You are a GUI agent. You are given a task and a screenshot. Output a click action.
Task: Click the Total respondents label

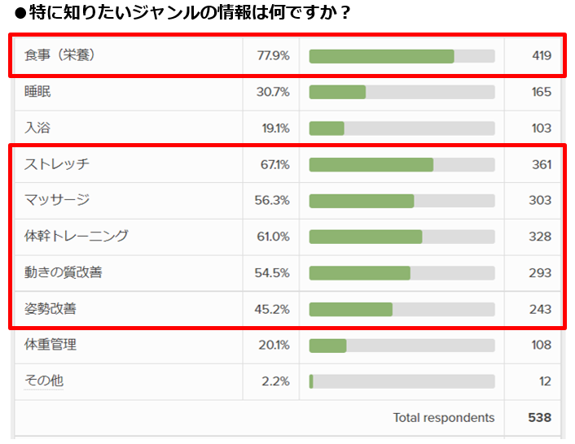(x=444, y=417)
